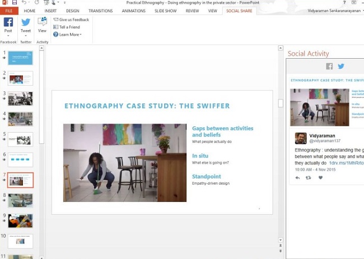Image resolution: width=364 pixels, height=259 pixels.
Task: Switch to the INSERT tab
Action: point(50,11)
